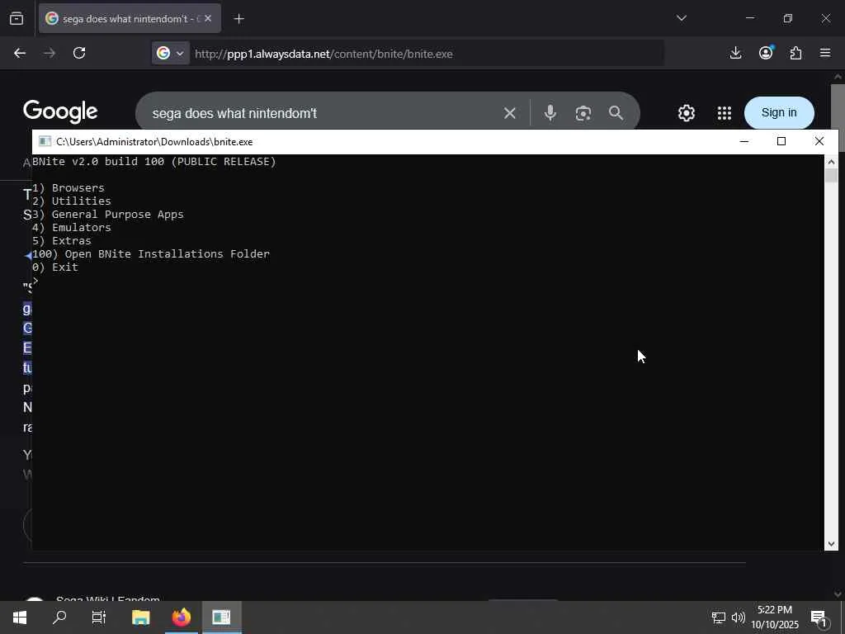The width and height of the screenshot is (845, 634).
Task: Open the network tray icon
Action: 719,617
